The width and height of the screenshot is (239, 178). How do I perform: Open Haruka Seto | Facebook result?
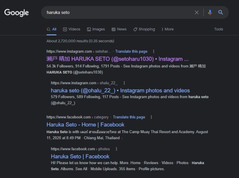[80, 156]
